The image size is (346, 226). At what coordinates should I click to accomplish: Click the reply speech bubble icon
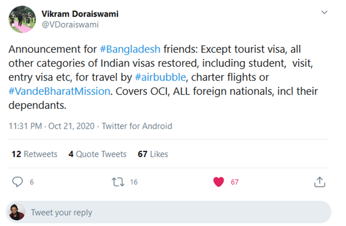pos(17,182)
